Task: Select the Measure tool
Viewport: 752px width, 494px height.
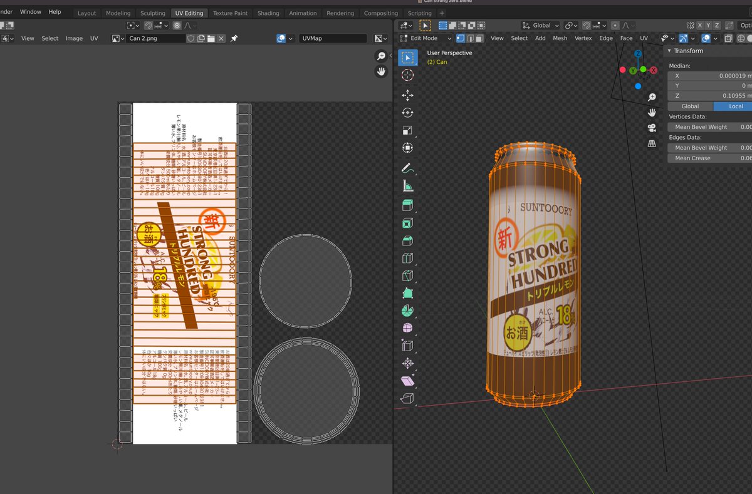Action: [x=407, y=185]
